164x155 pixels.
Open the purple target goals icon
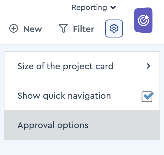pyautogui.click(x=143, y=20)
